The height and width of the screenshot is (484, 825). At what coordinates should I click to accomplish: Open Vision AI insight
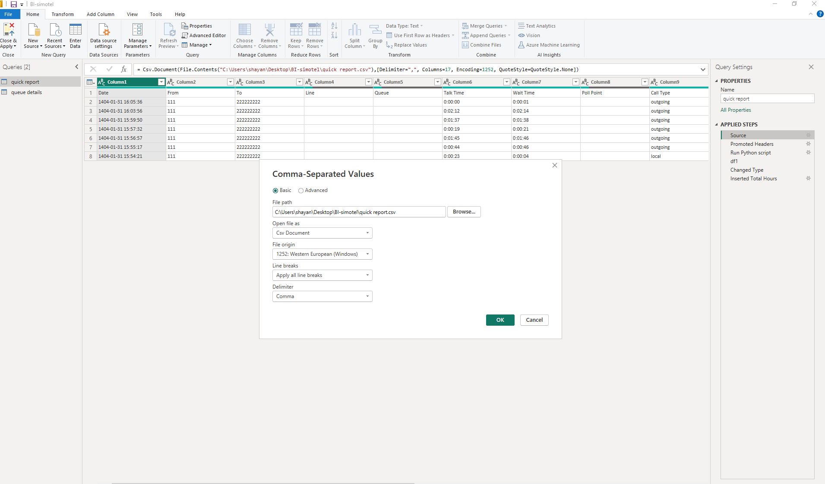tap(529, 35)
